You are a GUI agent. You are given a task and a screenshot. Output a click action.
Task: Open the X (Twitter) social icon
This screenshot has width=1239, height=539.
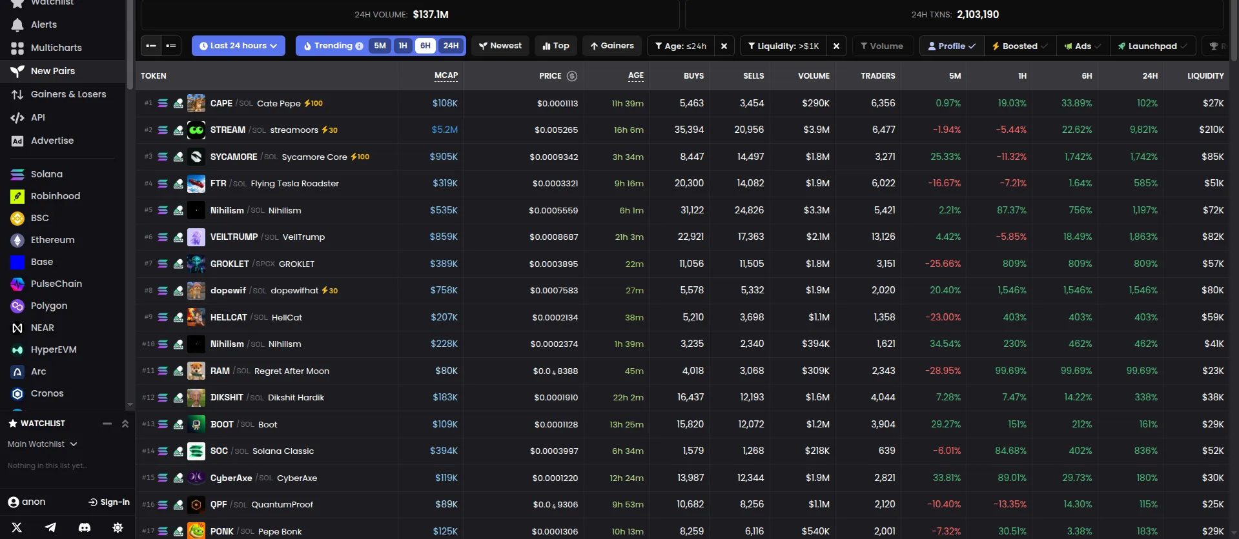(17, 527)
